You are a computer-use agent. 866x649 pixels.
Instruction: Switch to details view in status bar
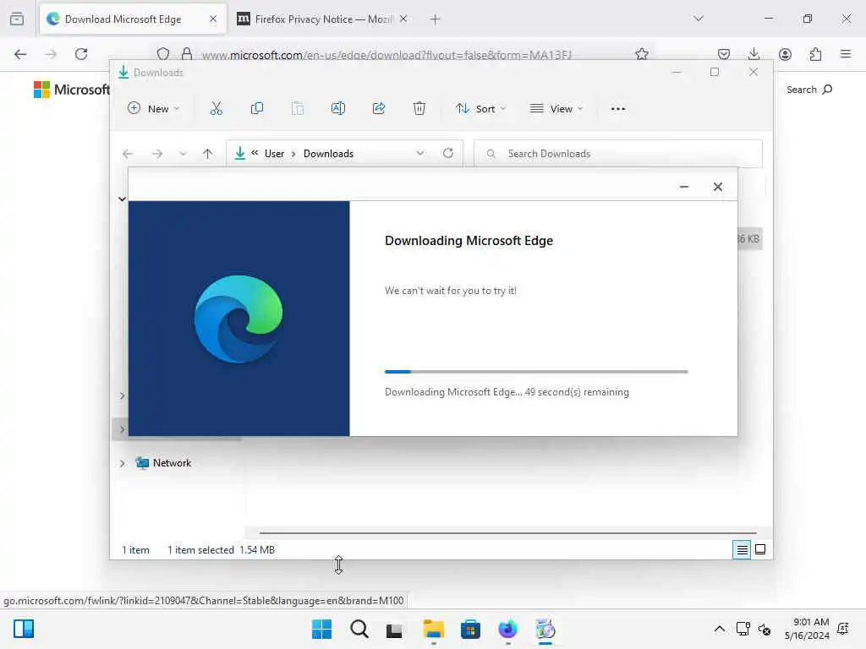coord(742,549)
